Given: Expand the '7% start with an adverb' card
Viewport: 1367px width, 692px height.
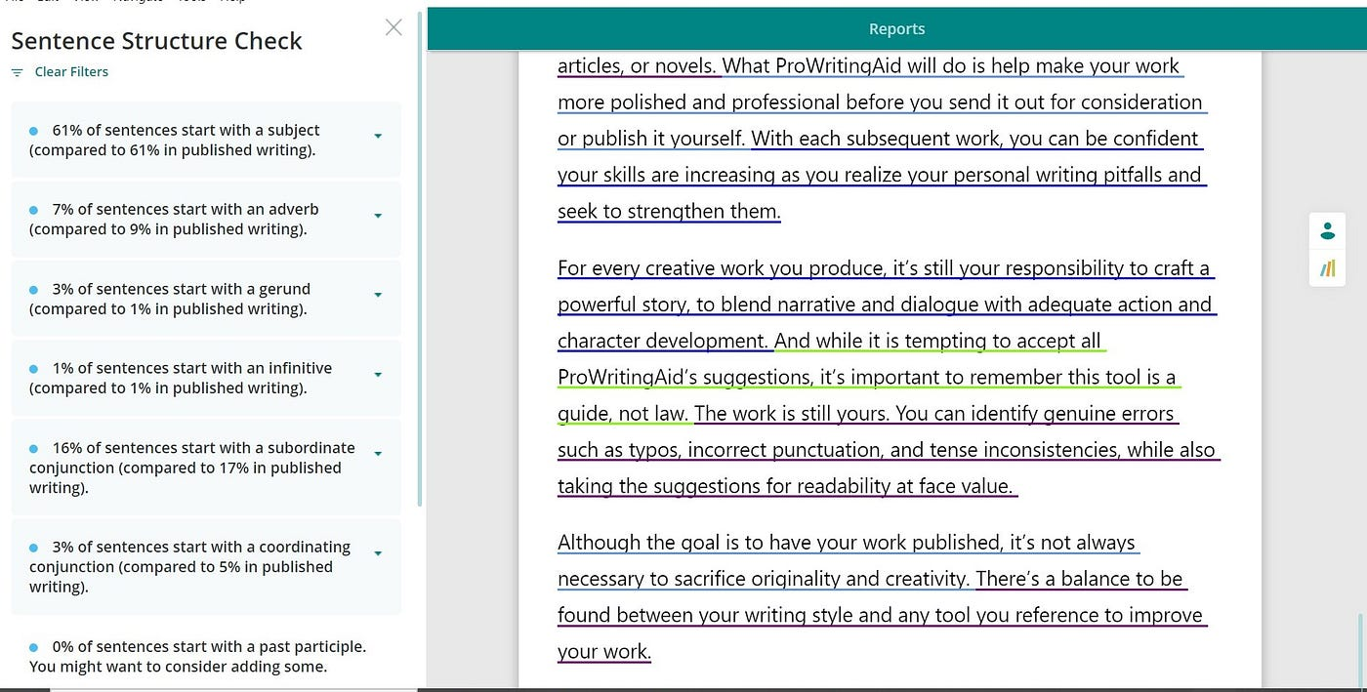Looking at the screenshot, I should click(x=378, y=216).
